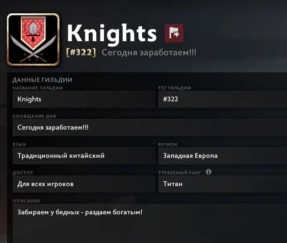Click into the Описание text area
This screenshot has width=287, height=243.
150,224
